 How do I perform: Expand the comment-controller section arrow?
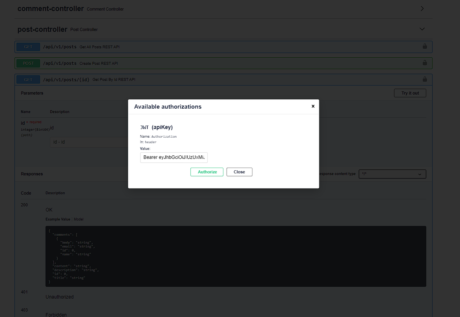click(x=422, y=9)
